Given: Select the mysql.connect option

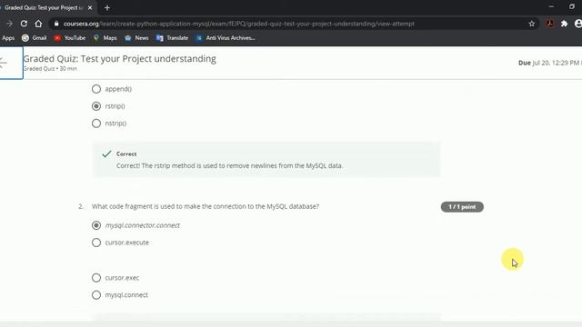Looking at the screenshot, I should (x=96, y=294).
